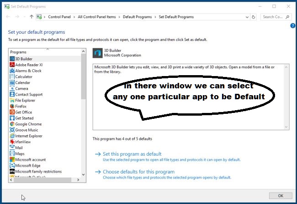
Task: Click the Programs column header
Action: (45, 52)
